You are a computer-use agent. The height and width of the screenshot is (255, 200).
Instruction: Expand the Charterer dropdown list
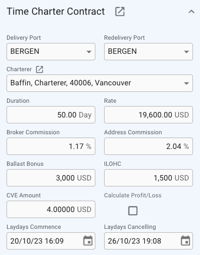point(100,83)
